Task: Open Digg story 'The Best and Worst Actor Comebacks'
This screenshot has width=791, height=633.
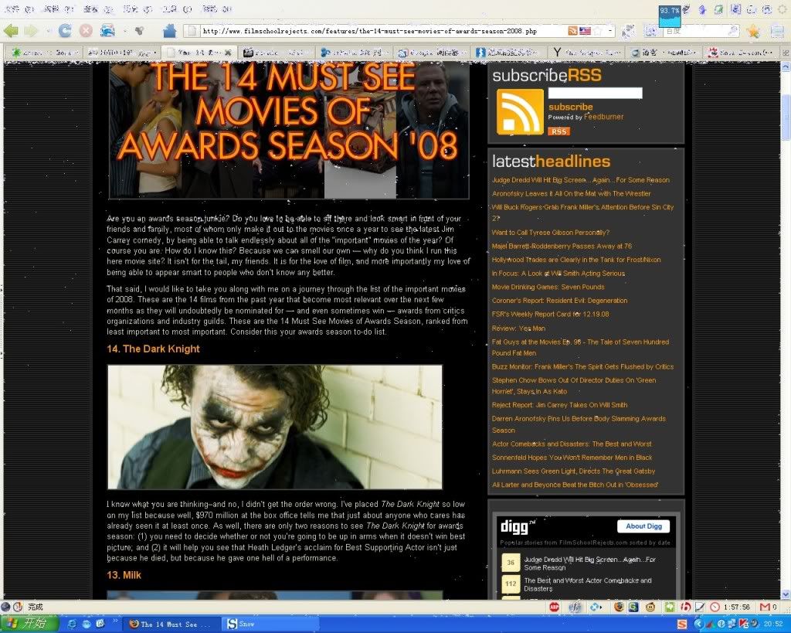Action: pos(588,584)
